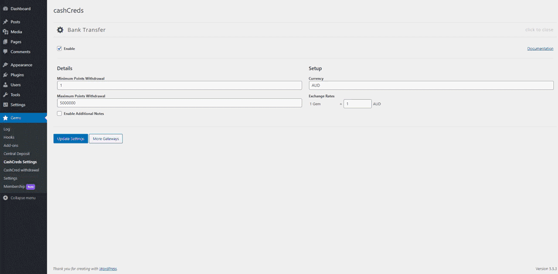Click the '1 Gem' exchange label
The image size is (558, 274).
pyautogui.click(x=316, y=104)
